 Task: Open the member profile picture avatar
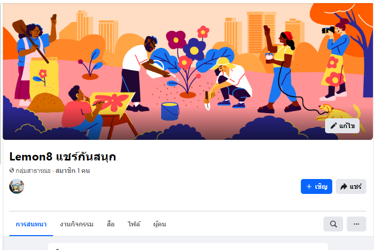[16, 186]
